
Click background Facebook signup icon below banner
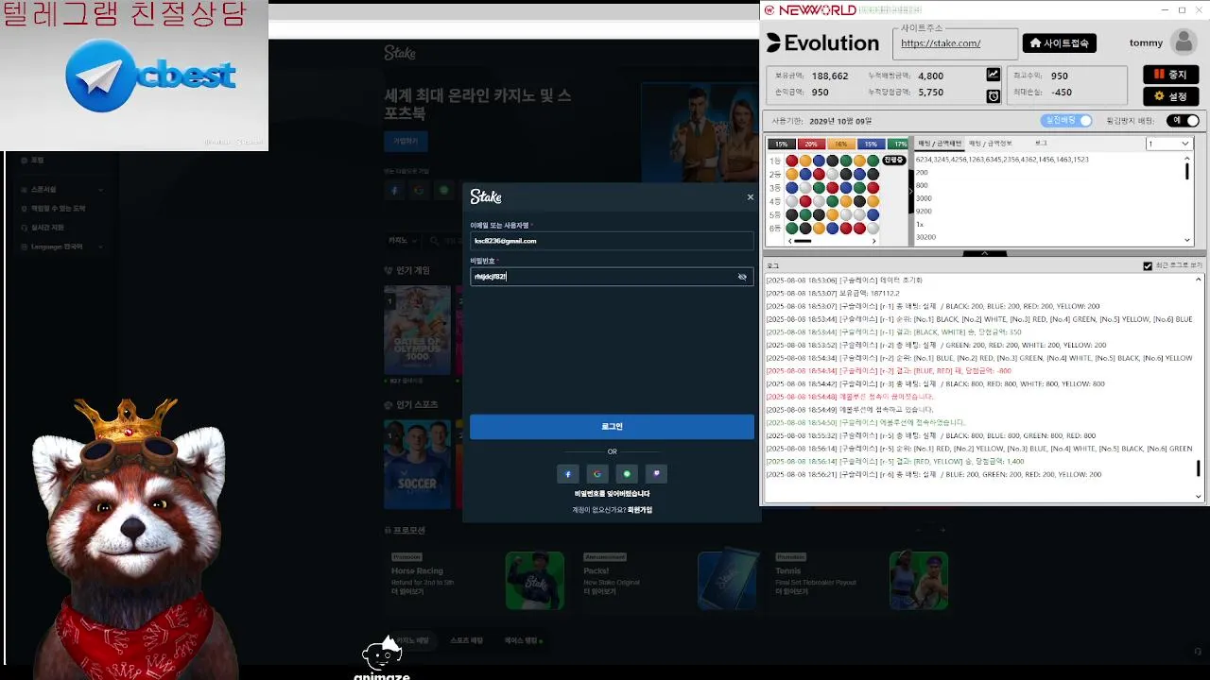tap(393, 190)
